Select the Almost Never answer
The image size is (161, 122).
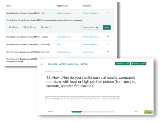click(96, 98)
